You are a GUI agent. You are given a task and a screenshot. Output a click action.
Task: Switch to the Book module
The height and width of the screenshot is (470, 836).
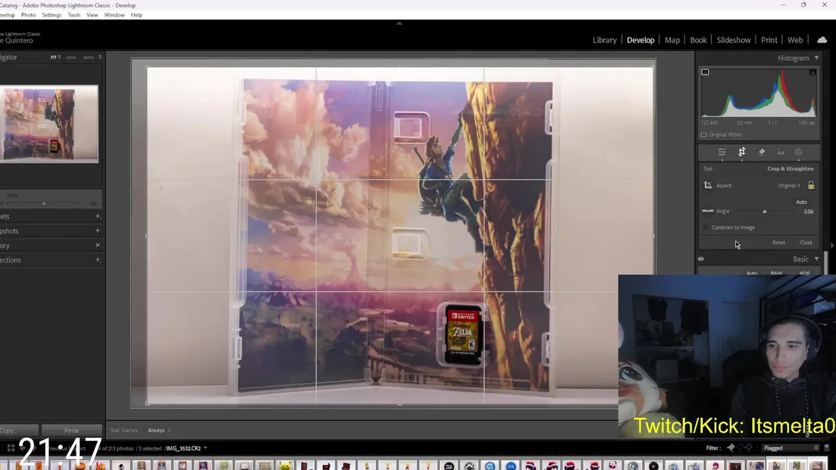[698, 40]
